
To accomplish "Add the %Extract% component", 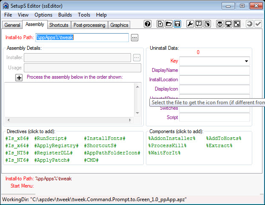I will [x=219, y=146].
